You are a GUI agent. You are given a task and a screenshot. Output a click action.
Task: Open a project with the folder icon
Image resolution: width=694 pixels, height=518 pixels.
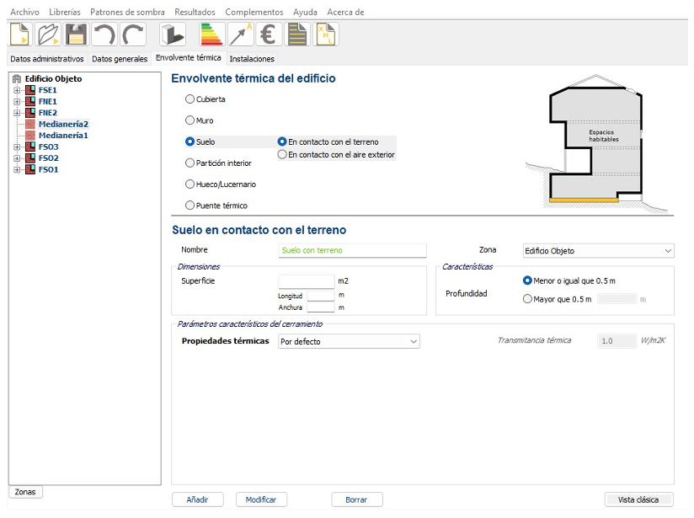(49, 35)
